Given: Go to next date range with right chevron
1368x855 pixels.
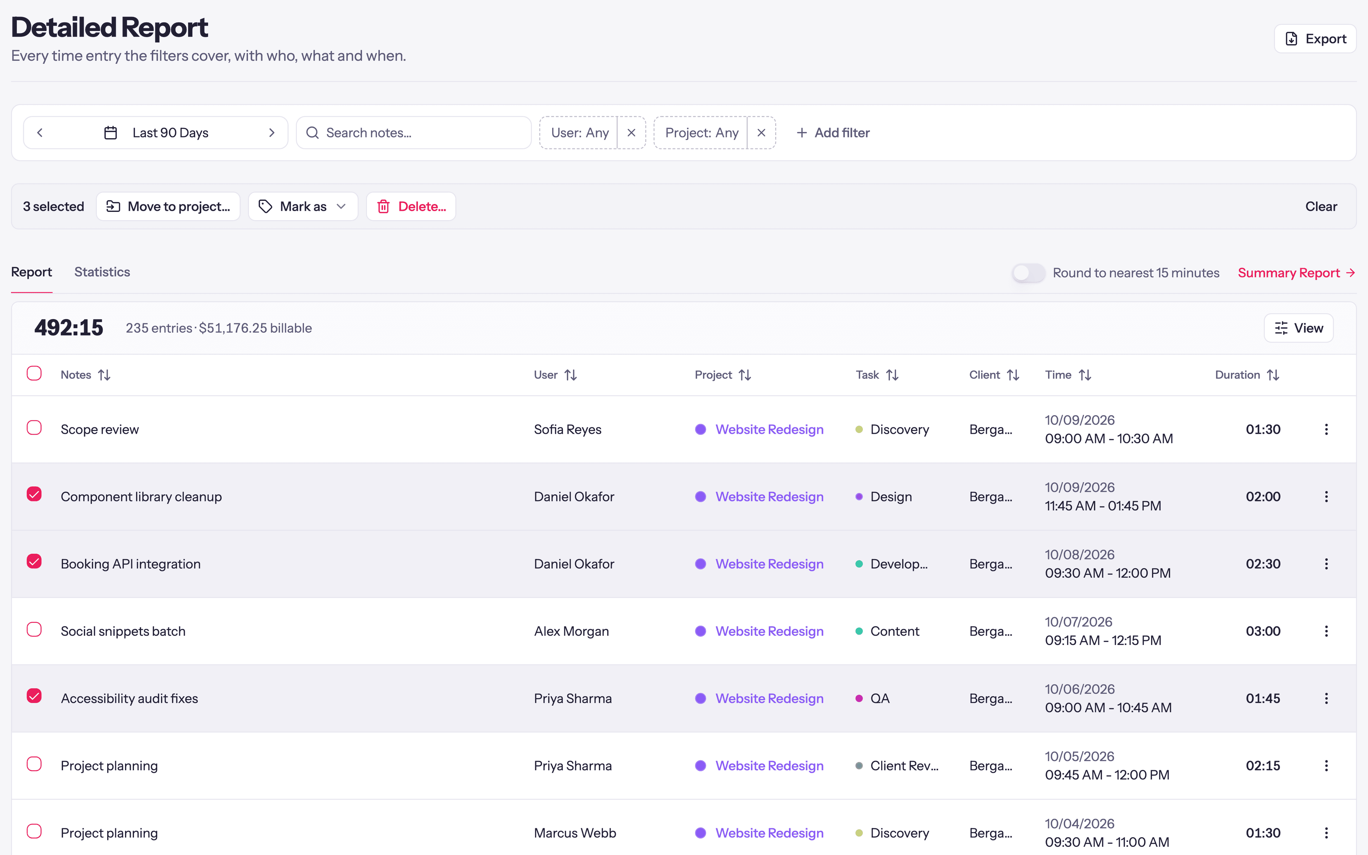Looking at the screenshot, I should (271, 133).
